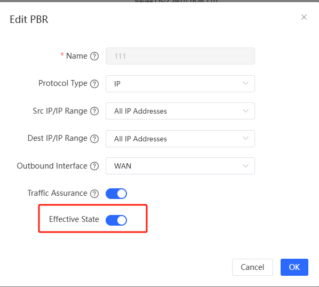
Task: View help for Outbound Interface
Action: point(94,166)
